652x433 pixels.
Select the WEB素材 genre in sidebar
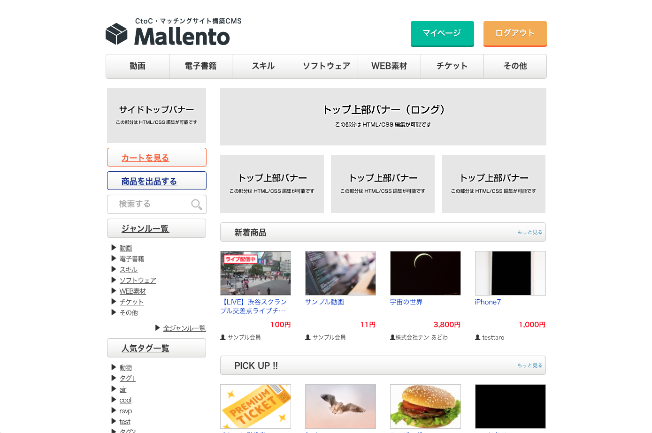(132, 291)
